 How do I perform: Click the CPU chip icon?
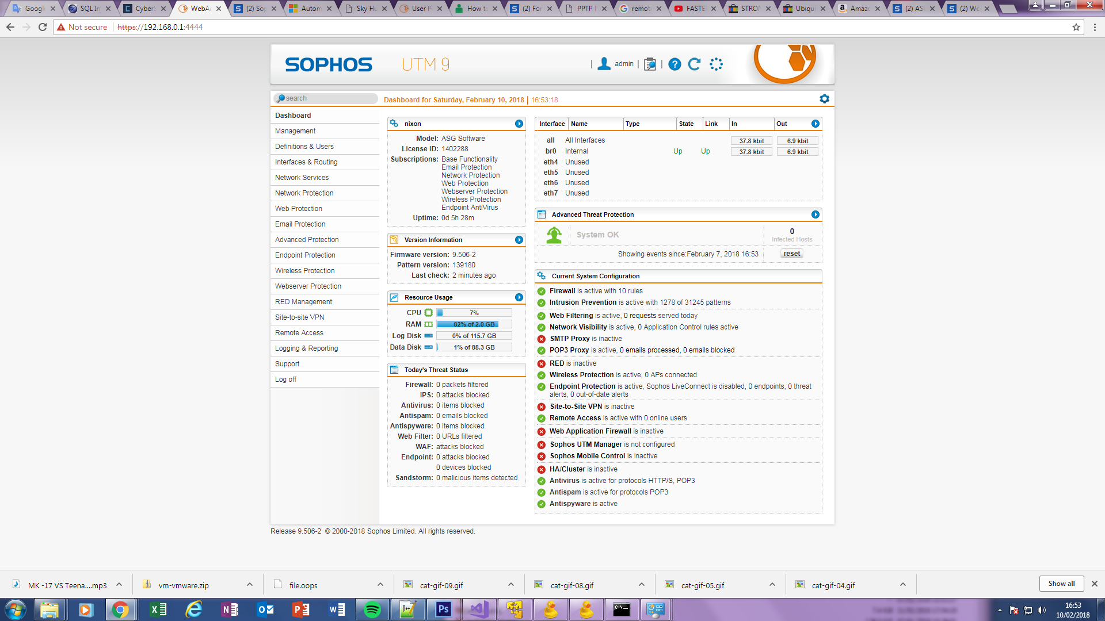click(429, 313)
